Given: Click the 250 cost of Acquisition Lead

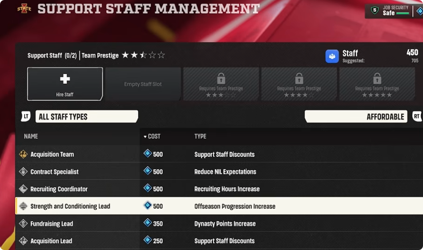Looking at the screenshot, I should click(158, 241).
